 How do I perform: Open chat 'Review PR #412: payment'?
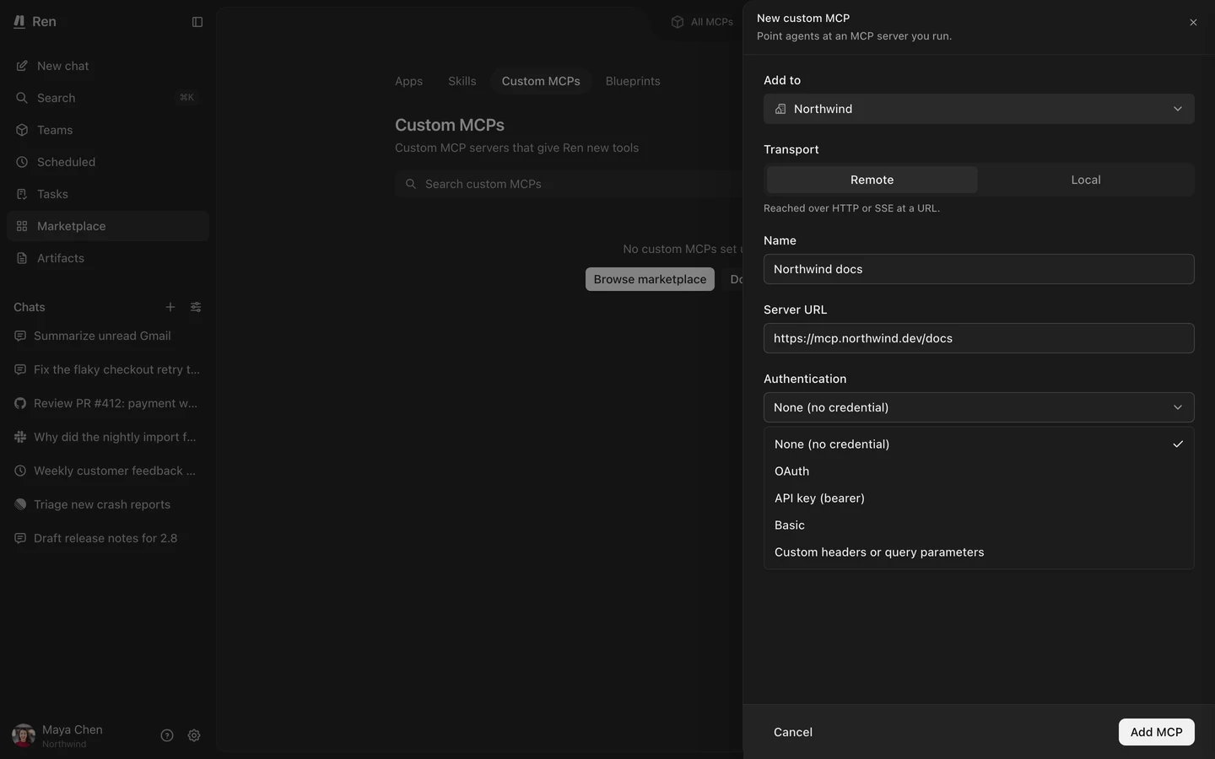pyautogui.click(x=108, y=403)
